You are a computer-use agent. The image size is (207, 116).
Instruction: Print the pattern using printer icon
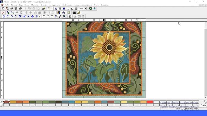coord(20,9)
